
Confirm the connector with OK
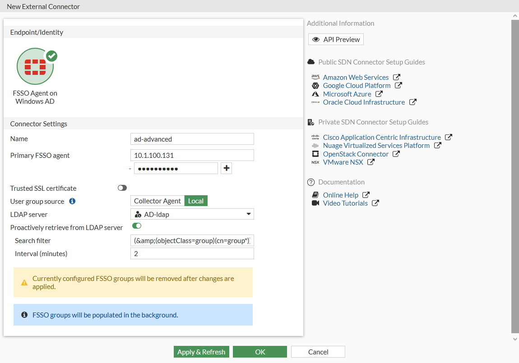click(x=260, y=352)
